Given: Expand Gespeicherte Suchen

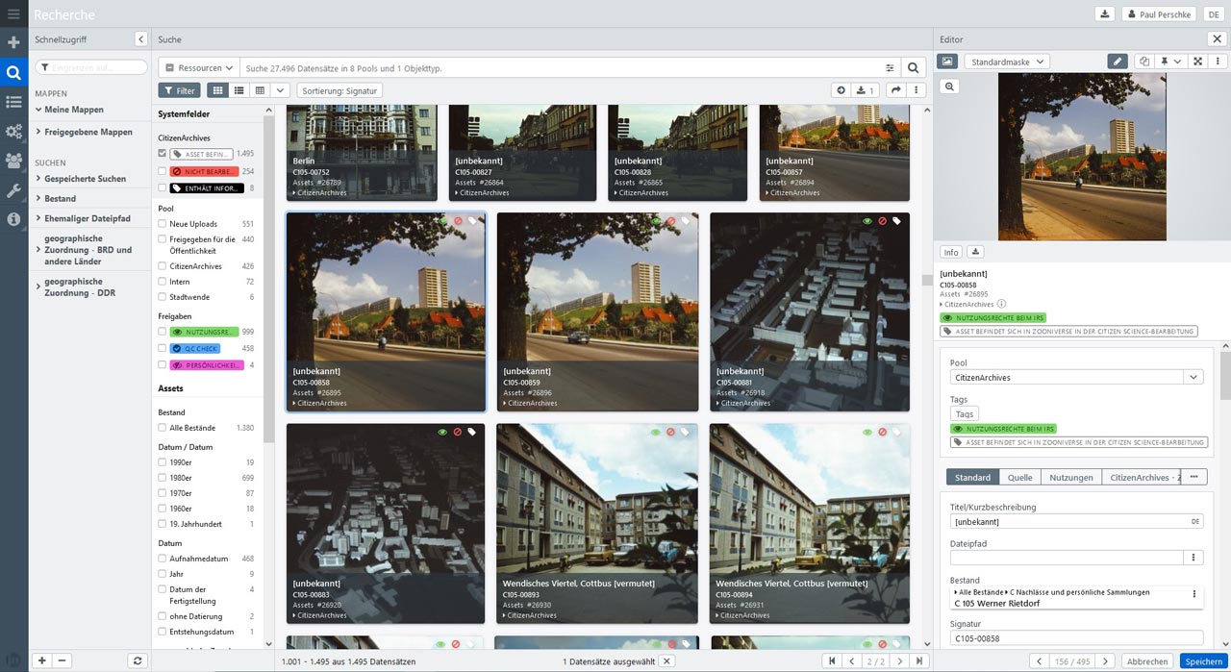Looking at the screenshot, I should click(38, 179).
